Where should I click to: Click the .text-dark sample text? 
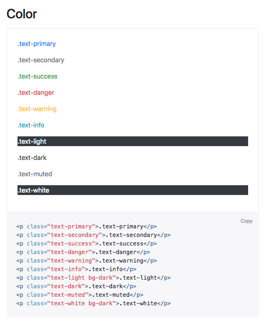[x=32, y=158]
